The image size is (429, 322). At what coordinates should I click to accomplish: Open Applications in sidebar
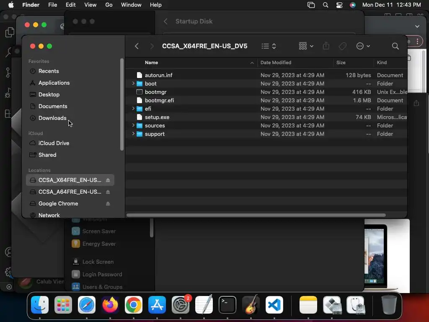pyautogui.click(x=54, y=83)
